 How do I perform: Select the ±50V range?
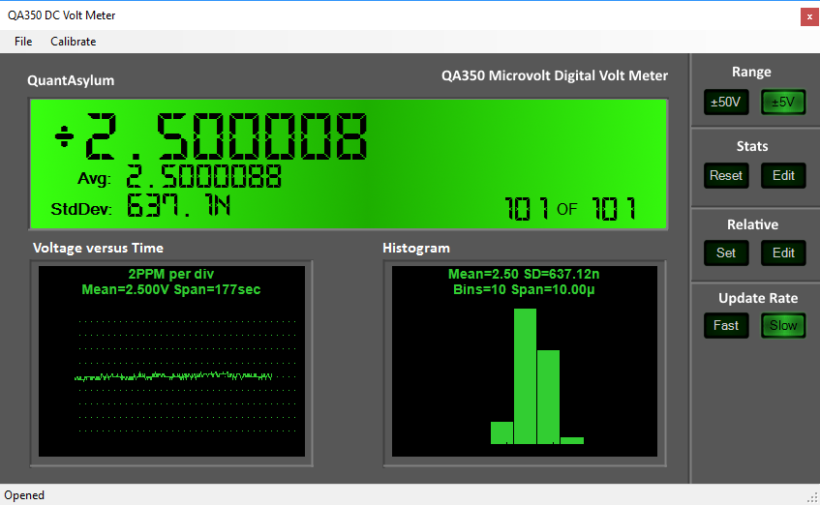coord(726,102)
